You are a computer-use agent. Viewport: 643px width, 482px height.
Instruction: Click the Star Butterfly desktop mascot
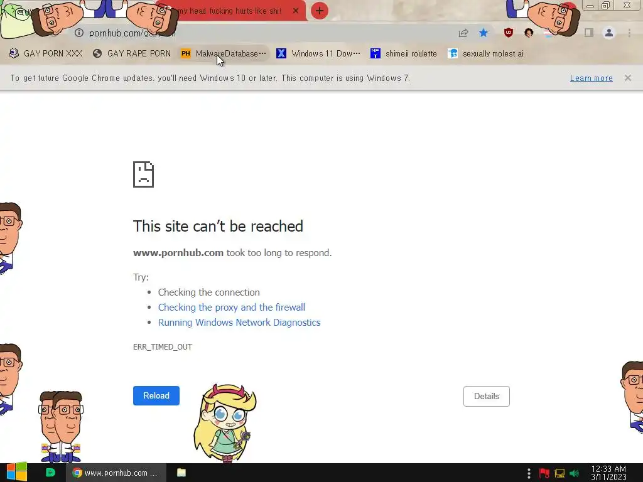point(225,424)
